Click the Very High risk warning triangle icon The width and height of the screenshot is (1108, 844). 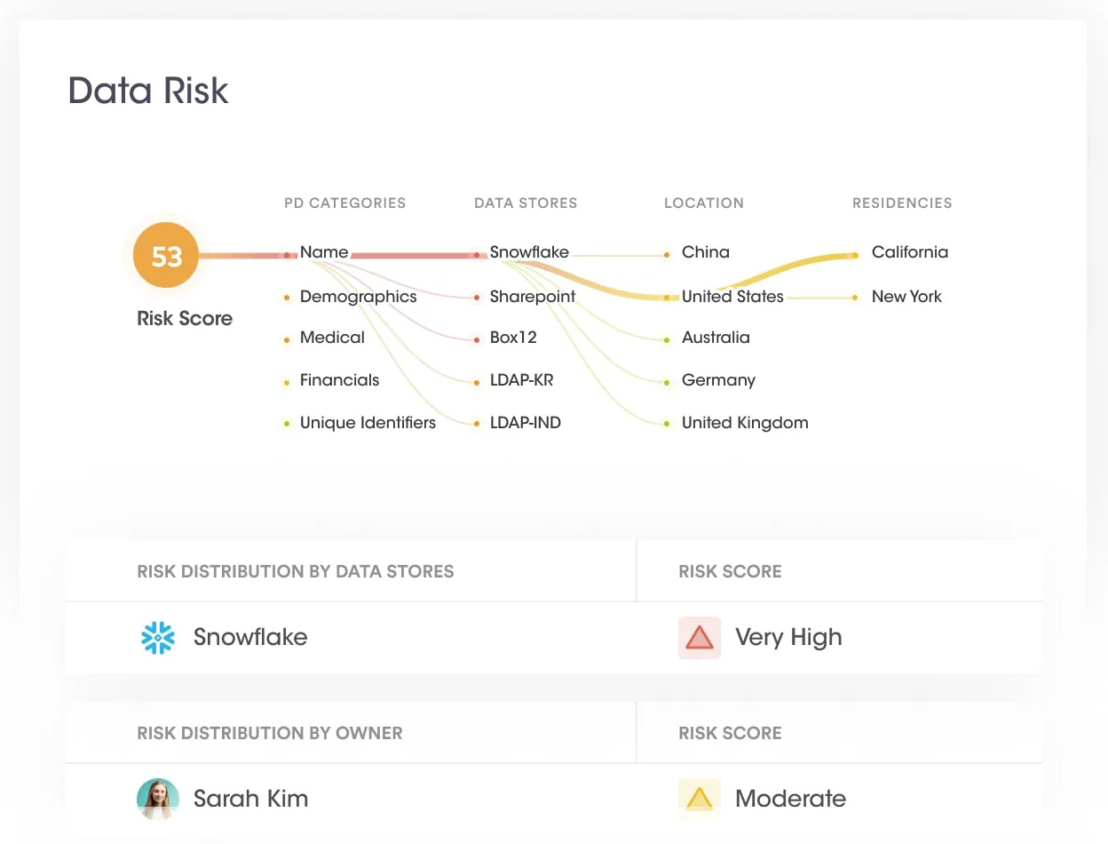tap(699, 637)
